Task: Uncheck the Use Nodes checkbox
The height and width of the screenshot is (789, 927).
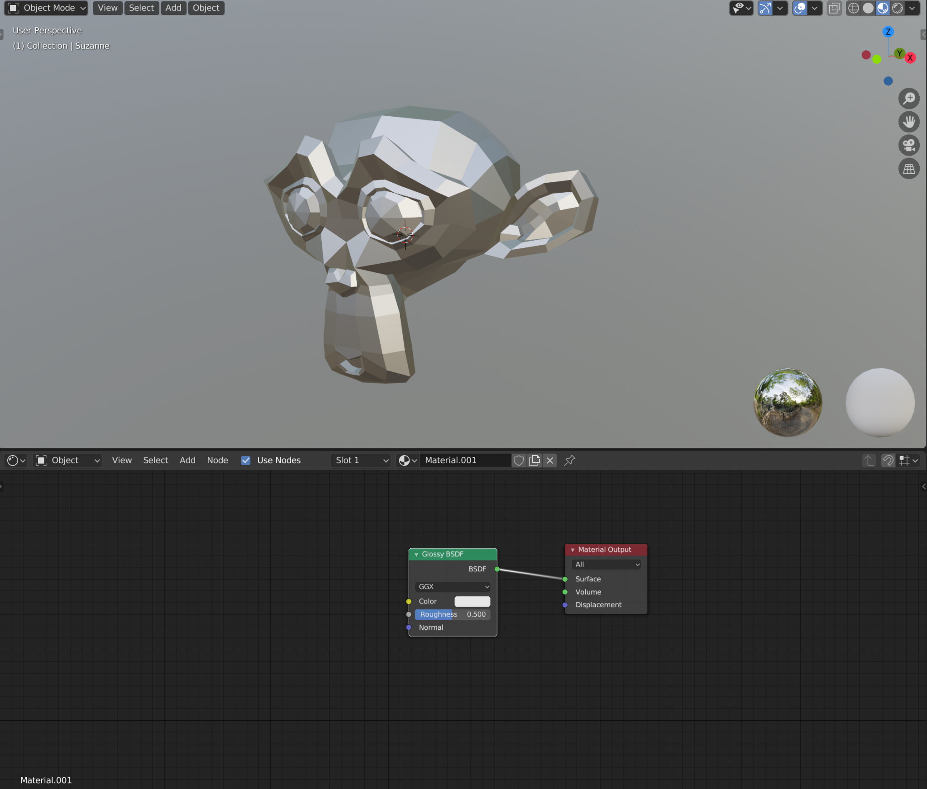Action: (246, 460)
